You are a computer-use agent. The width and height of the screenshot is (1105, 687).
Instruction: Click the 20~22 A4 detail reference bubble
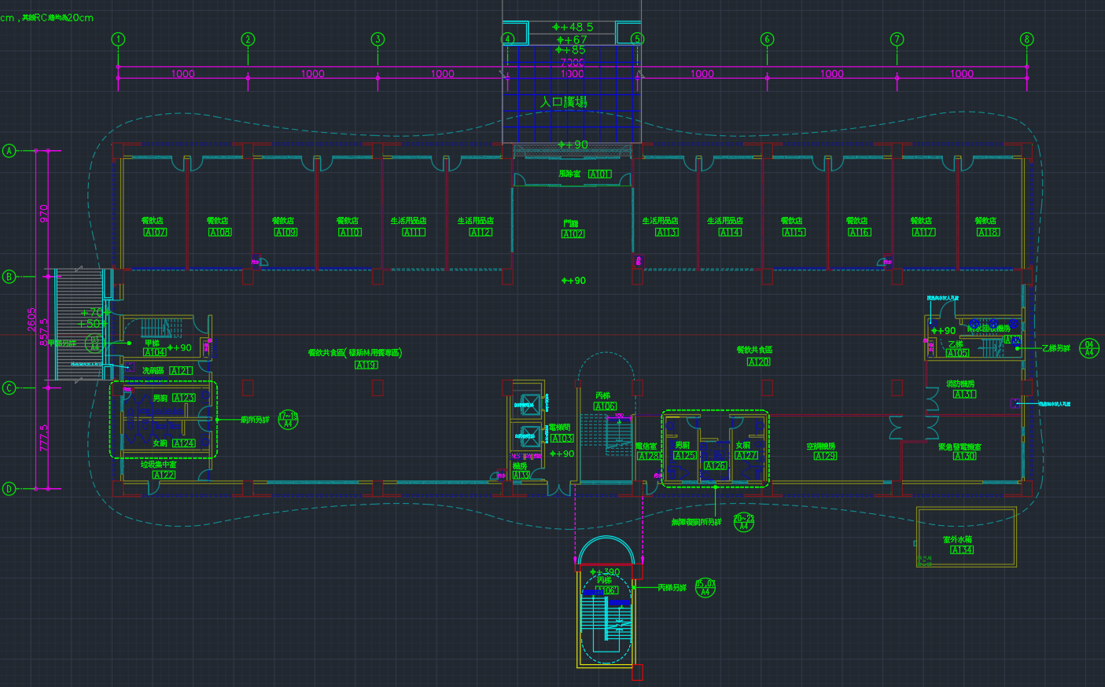coord(743,522)
